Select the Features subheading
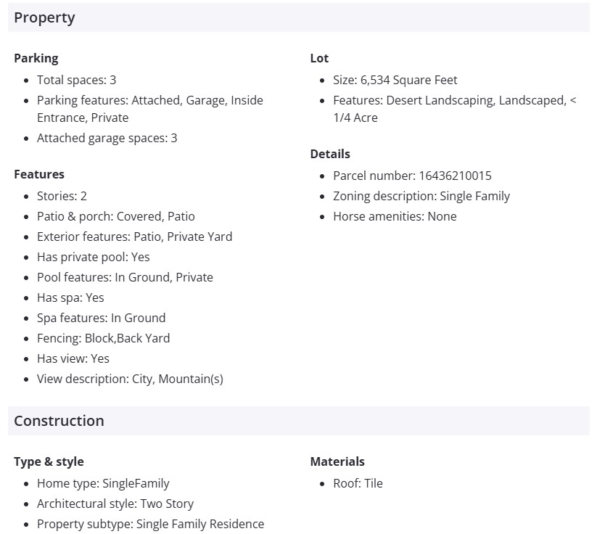 (39, 174)
